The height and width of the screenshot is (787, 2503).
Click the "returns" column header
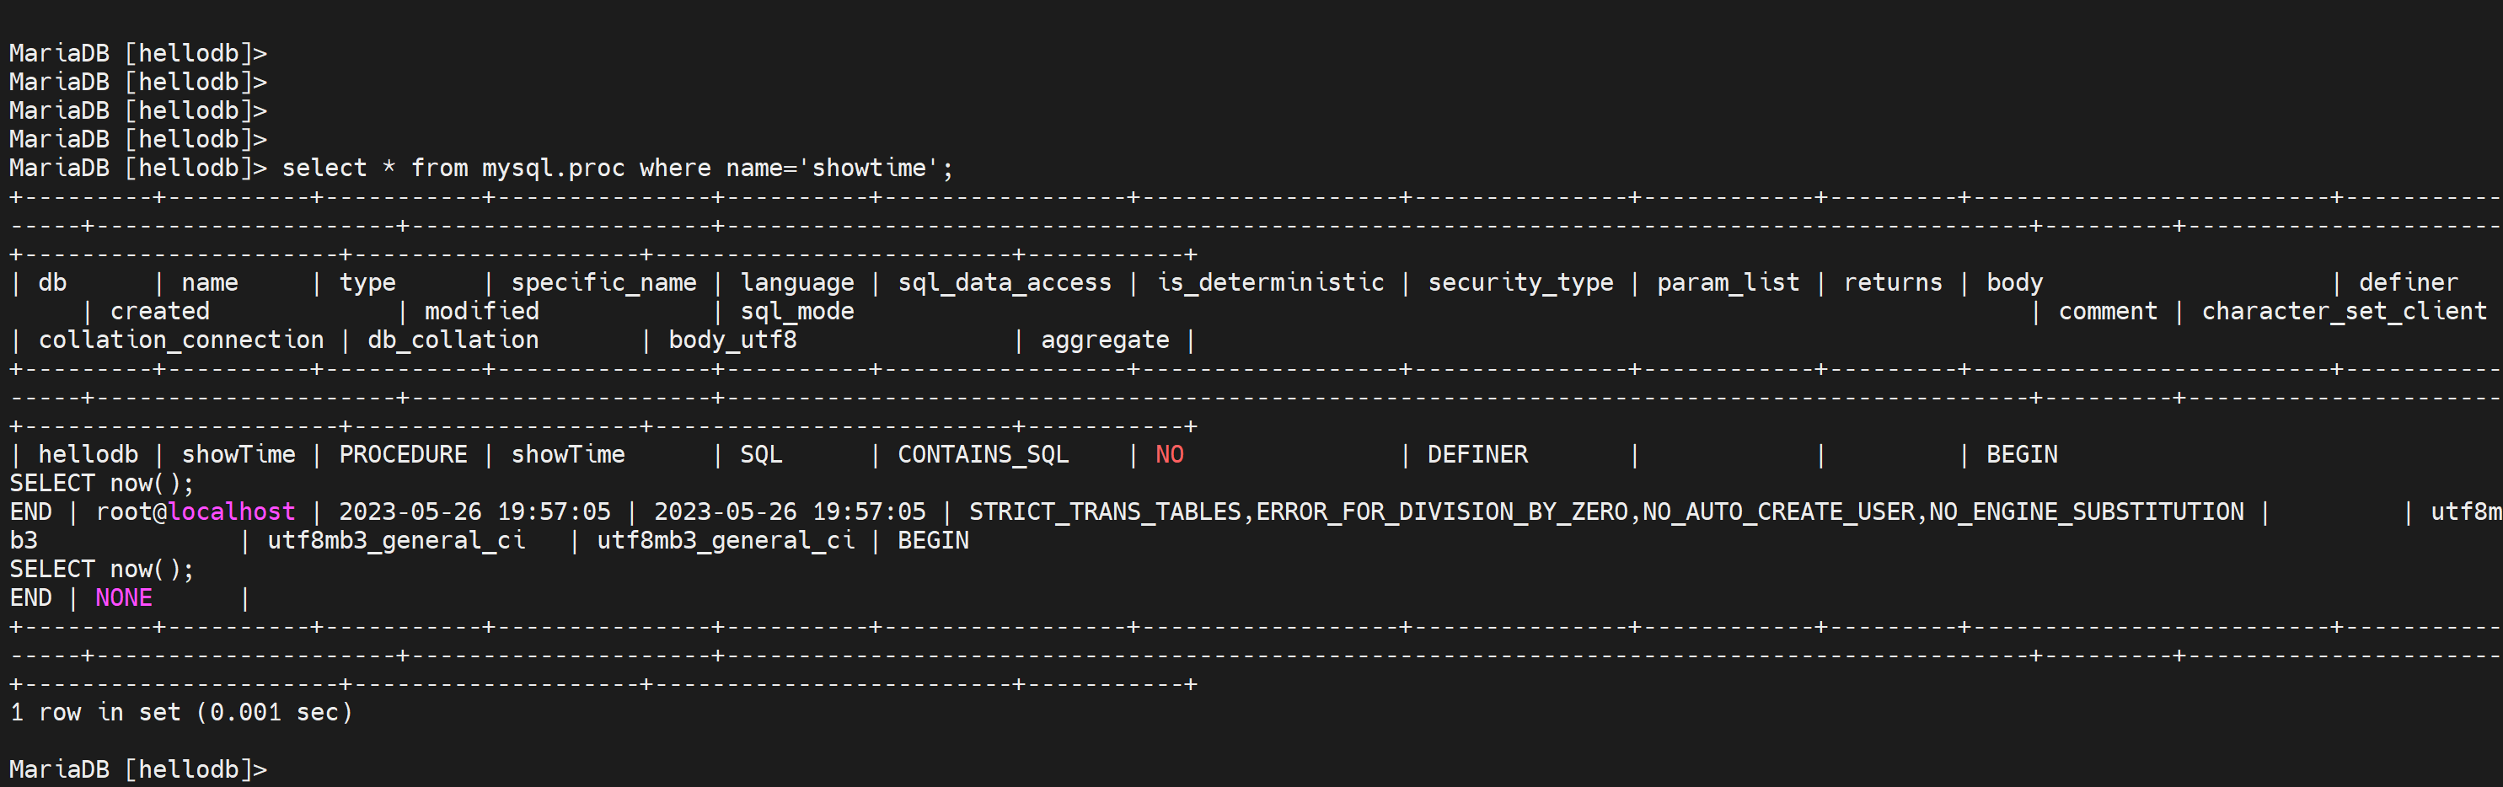[1893, 283]
